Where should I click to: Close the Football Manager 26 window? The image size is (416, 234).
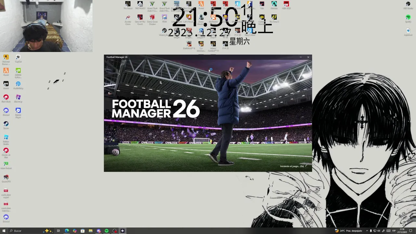pyautogui.click(x=308, y=57)
